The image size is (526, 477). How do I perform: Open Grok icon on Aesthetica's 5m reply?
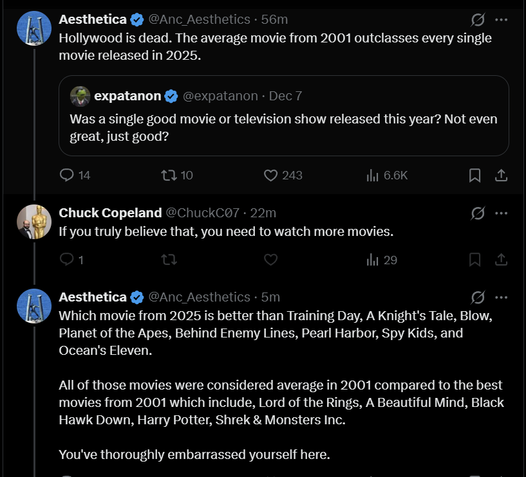(x=478, y=297)
